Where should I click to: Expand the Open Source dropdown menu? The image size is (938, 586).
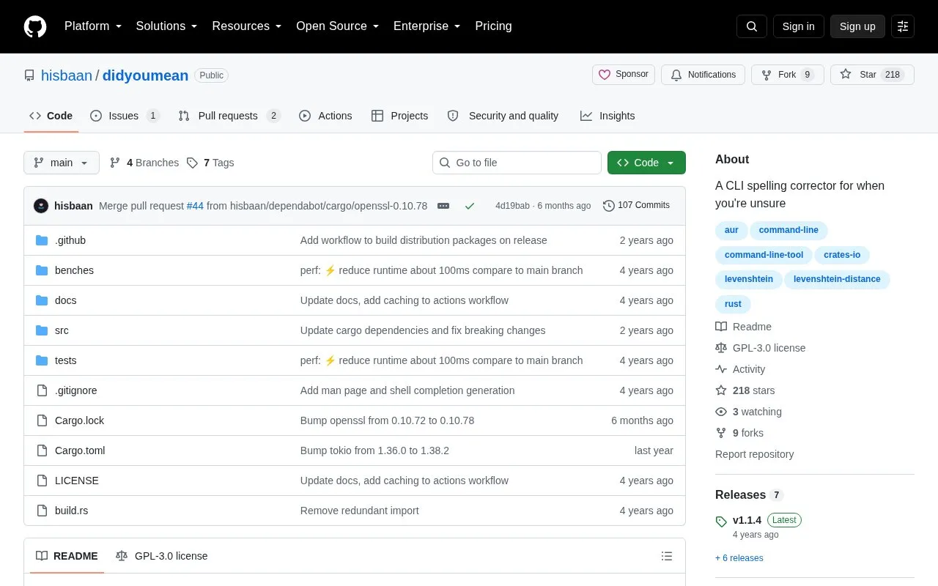click(337, 26)
